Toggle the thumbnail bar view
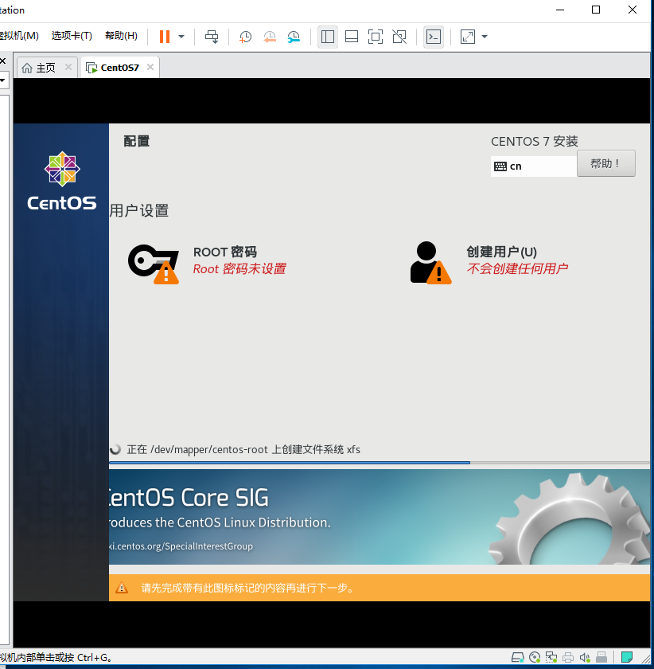The width and height of the screenshot is (654, 669). pyautogui.click(x=352, y=37)
